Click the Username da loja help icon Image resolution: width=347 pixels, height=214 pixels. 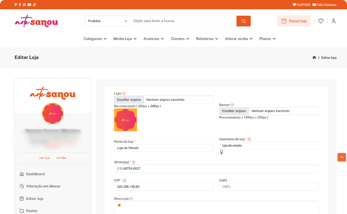point(249,139)
